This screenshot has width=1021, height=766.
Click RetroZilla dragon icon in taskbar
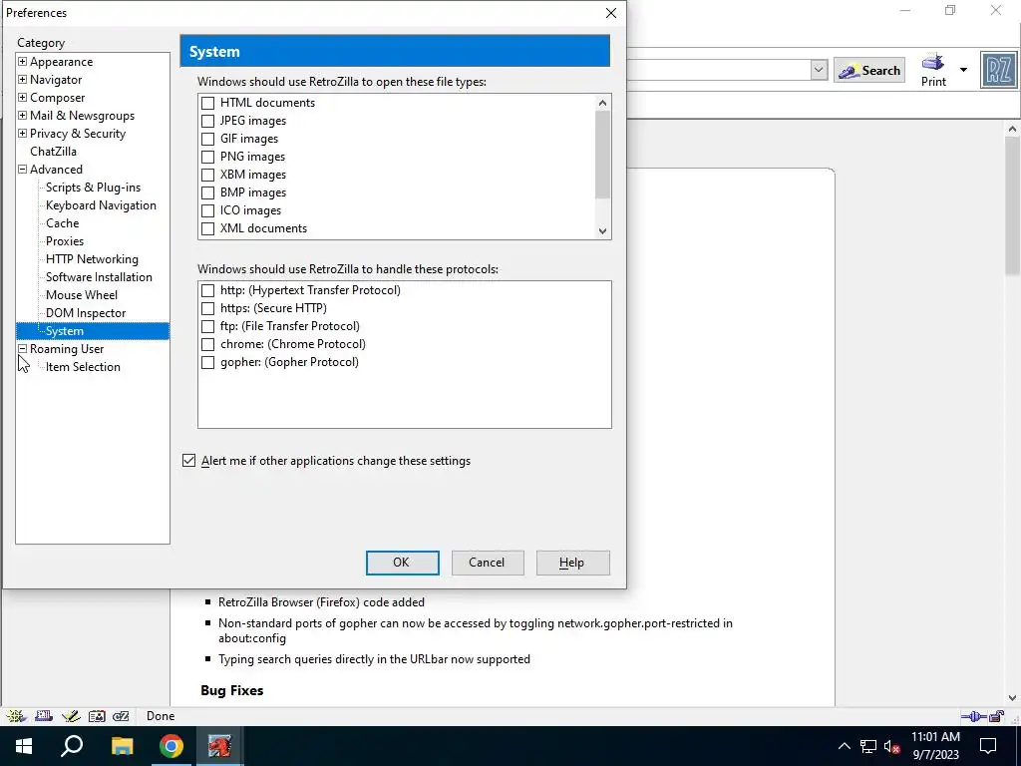(x=219, y=746)
